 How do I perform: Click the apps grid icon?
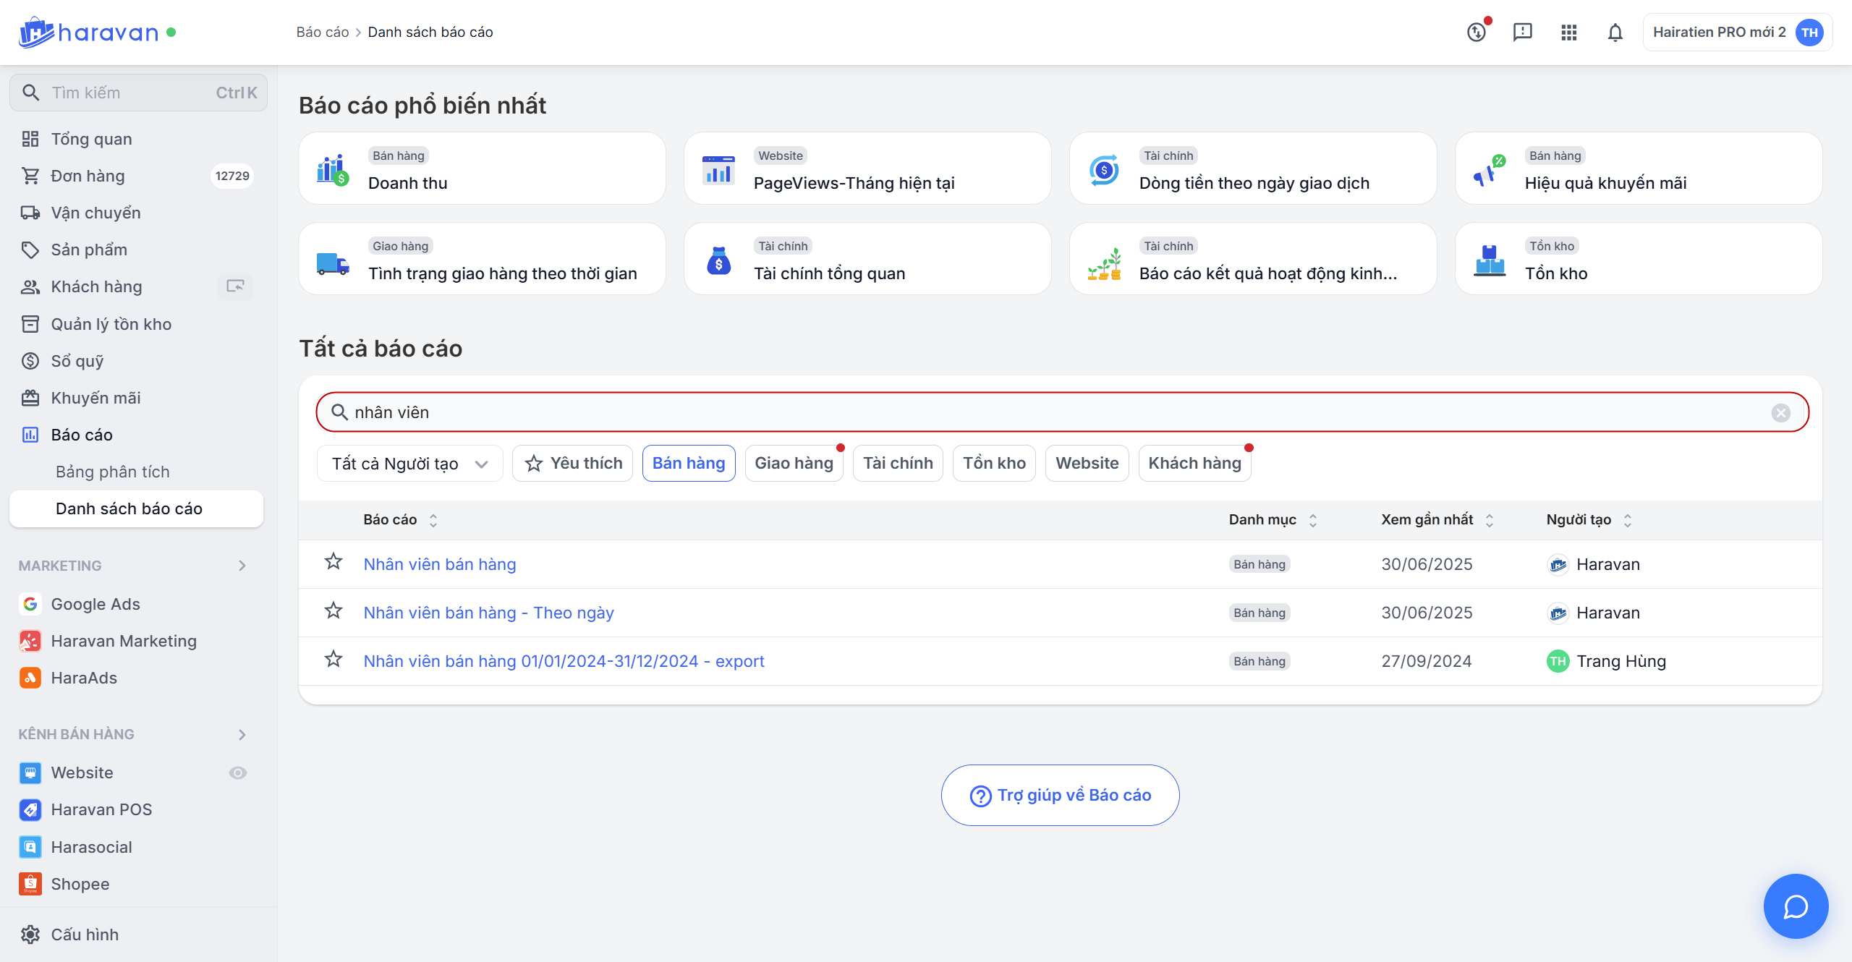coord(1568,33)
